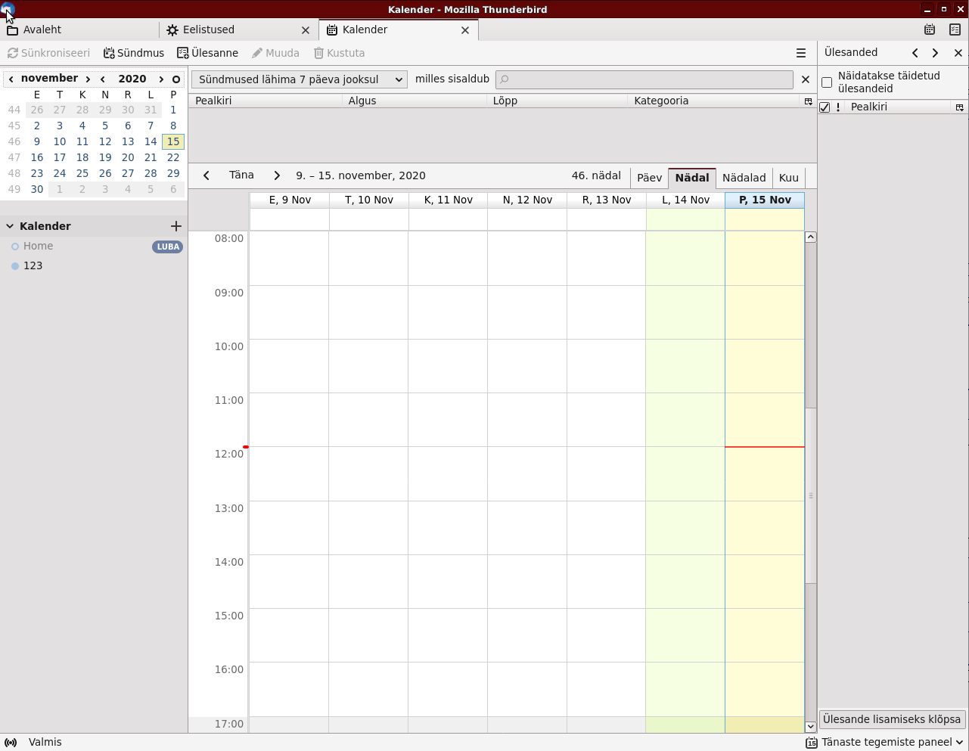Go to the next week
The image size is (969, 751).
[277, 175]
